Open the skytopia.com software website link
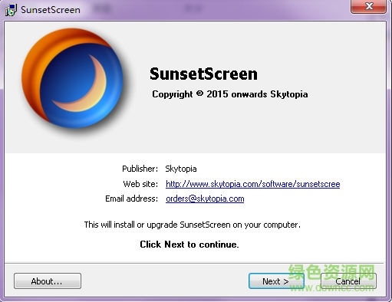392x302 pixels. click(252, 184)
